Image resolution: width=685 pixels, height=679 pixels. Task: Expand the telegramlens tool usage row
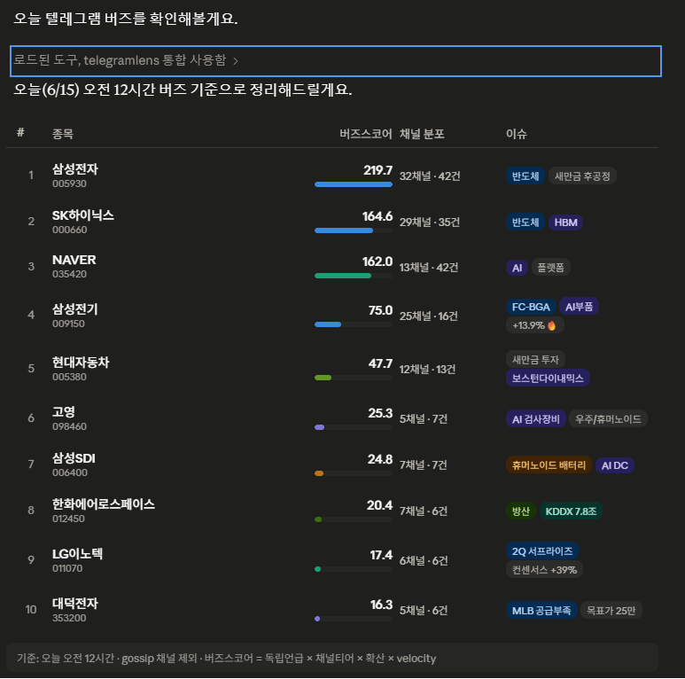pos(336,61)
